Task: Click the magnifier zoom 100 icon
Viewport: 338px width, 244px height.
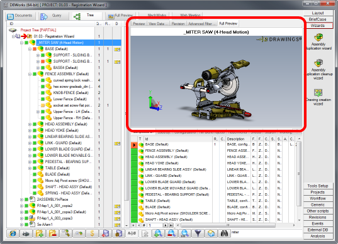Action: 185,233
